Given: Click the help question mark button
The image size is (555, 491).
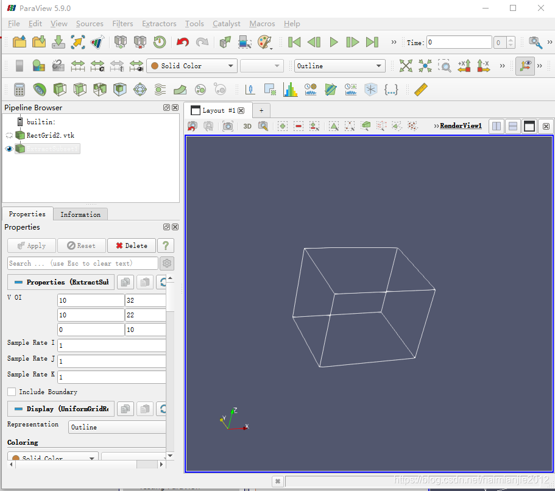Looking at the screenshot, I should pyautogui.click(x=166, y=245).
